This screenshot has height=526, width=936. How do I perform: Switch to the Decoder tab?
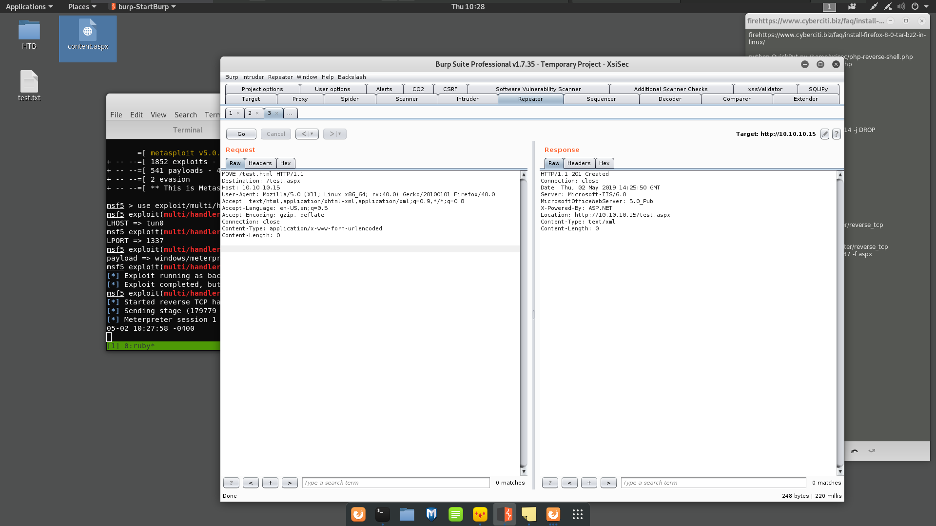click(670, 99)
